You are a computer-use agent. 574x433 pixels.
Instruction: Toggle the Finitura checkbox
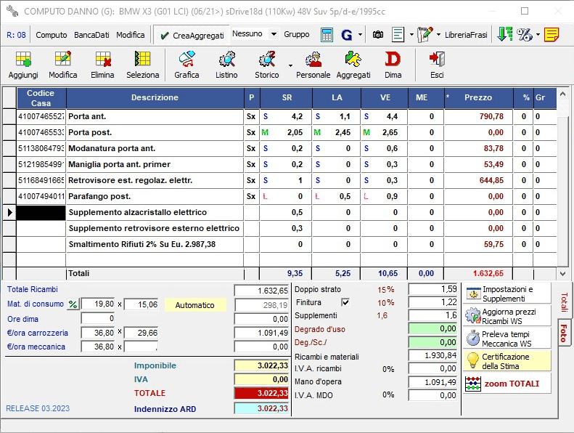345,302
